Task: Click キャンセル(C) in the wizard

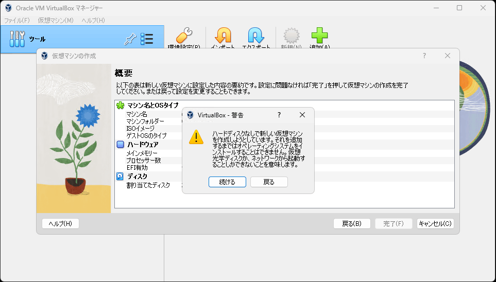Action: tap(435, 223)
